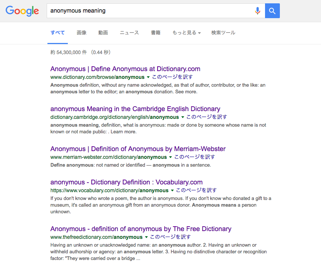Open the Dictionary.com Define Anonymous result
The image size is (321, 267).
(x=125, y=69)
